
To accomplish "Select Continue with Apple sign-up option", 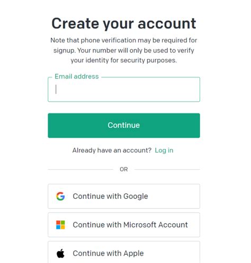I will point(124,252).
